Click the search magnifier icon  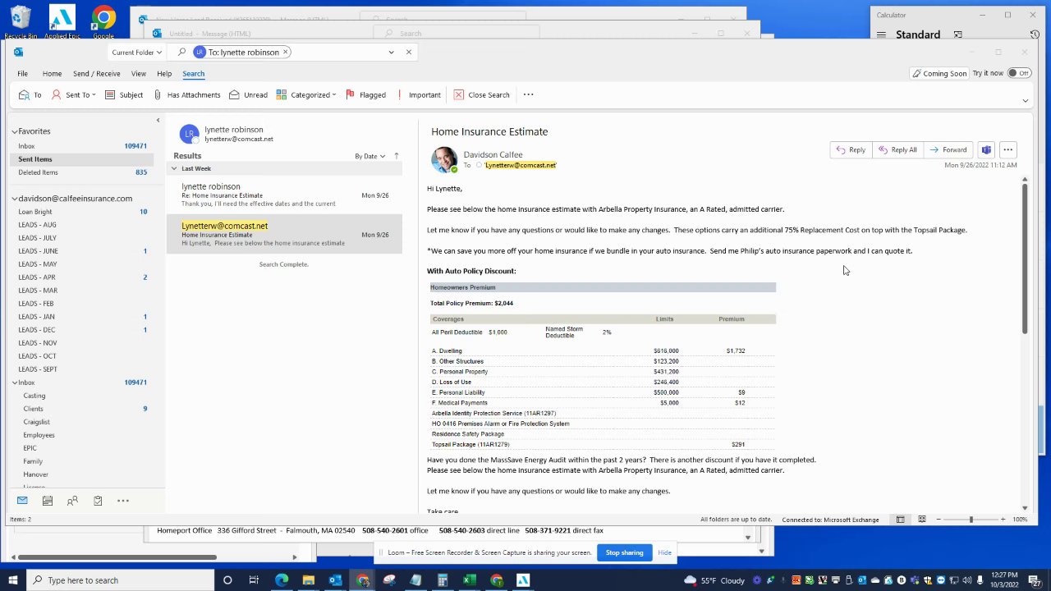[182, 52]
